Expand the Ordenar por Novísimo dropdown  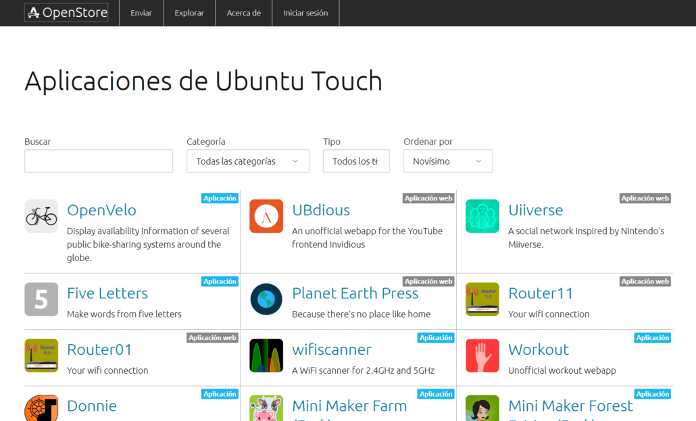[x=448, y=161]
